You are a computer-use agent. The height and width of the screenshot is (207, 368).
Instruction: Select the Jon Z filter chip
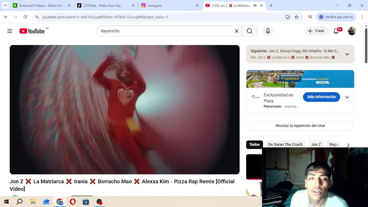pyautogui.click(x=316, y=145)
